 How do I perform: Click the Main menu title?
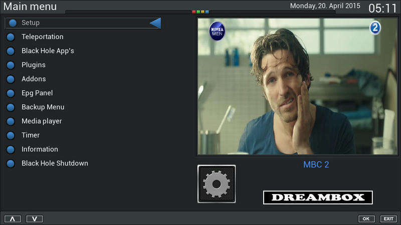[30, 6]
